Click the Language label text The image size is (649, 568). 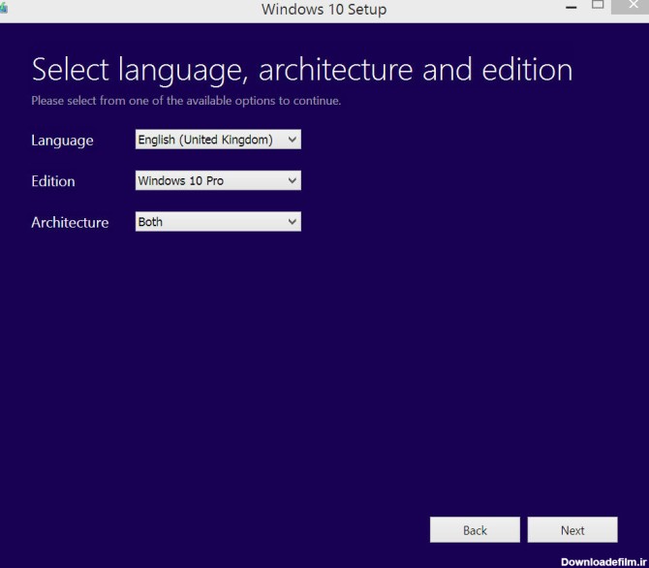pyautogui.click(x=63, y=141)
